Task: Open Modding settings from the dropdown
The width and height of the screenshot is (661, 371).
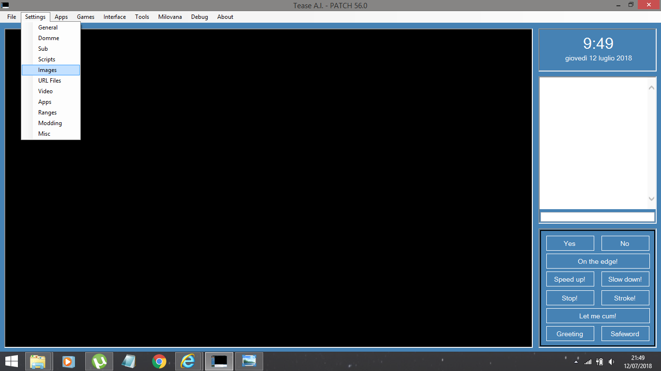Action: pos(51,123)
